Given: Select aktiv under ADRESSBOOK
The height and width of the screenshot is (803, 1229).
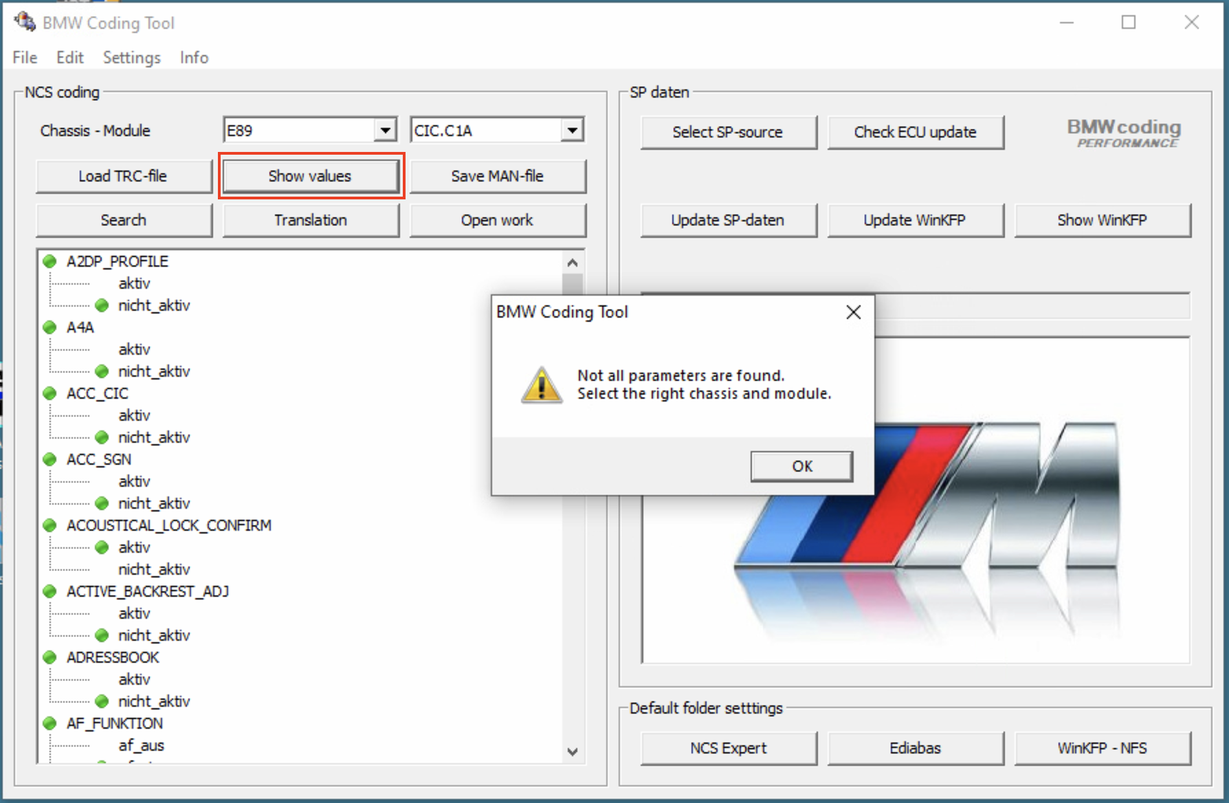Looking at the screenshot, I should click(x=134, y=679).
